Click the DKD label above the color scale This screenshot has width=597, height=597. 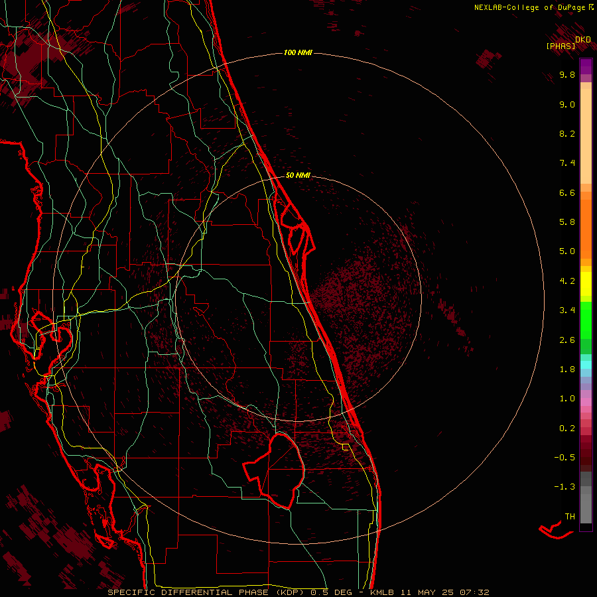(x=583, y=40)
